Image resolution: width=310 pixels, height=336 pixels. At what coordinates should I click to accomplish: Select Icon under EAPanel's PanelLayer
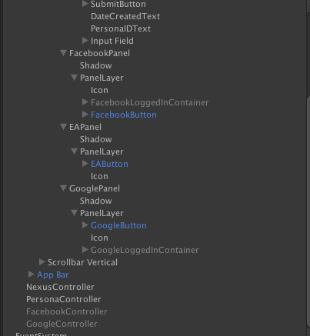pyautogui.click(x=99, y=176)
